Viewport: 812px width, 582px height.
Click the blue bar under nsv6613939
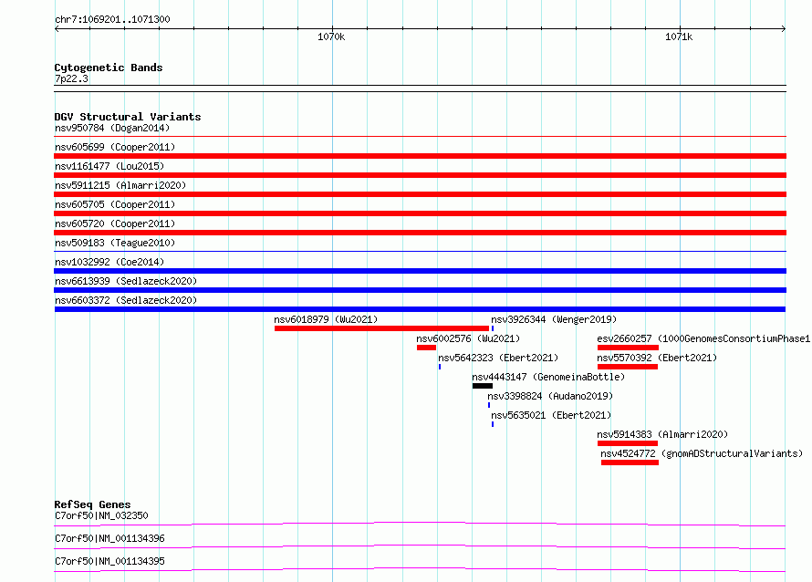[x=420, y=290]
